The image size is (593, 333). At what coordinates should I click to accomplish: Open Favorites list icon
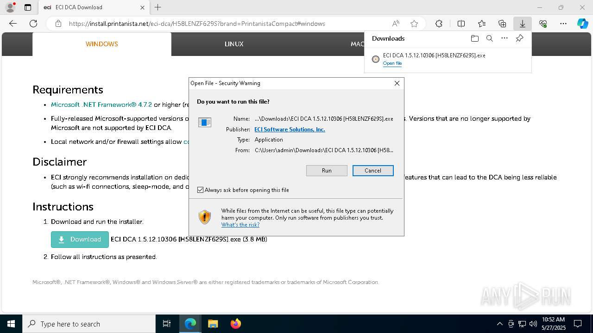point(482,24)
